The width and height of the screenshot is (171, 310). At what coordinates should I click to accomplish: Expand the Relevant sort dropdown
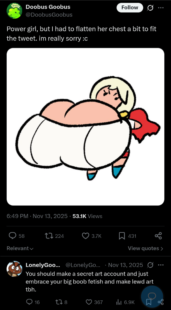pos(20,248)
